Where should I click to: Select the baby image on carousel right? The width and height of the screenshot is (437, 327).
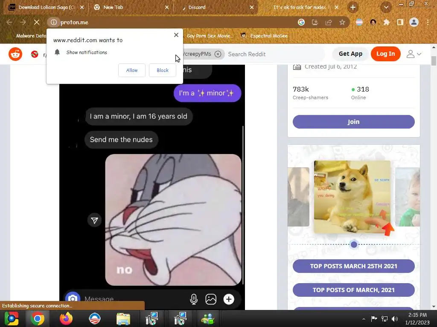tap(408, 197)
